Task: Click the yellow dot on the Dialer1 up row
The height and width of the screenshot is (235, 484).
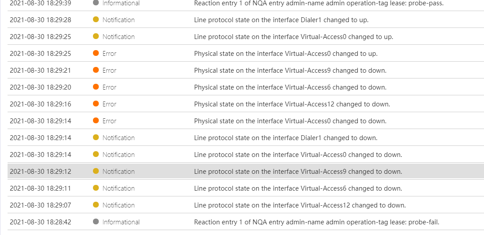Action: click(x=96, y=20)
